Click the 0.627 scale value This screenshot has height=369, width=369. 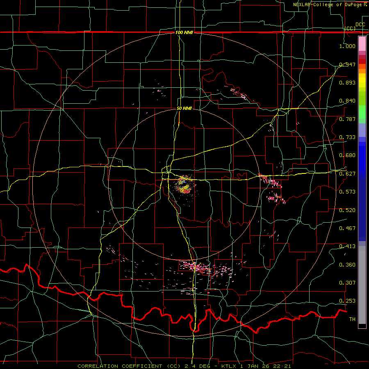click(347, 174)
